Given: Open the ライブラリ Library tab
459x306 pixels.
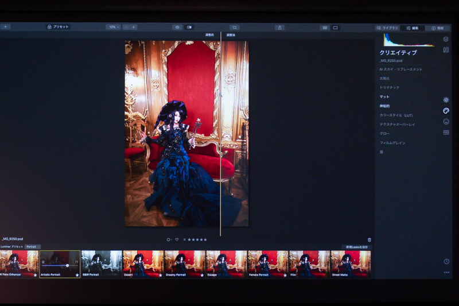Looking at the screenshot, I should 388,28.
